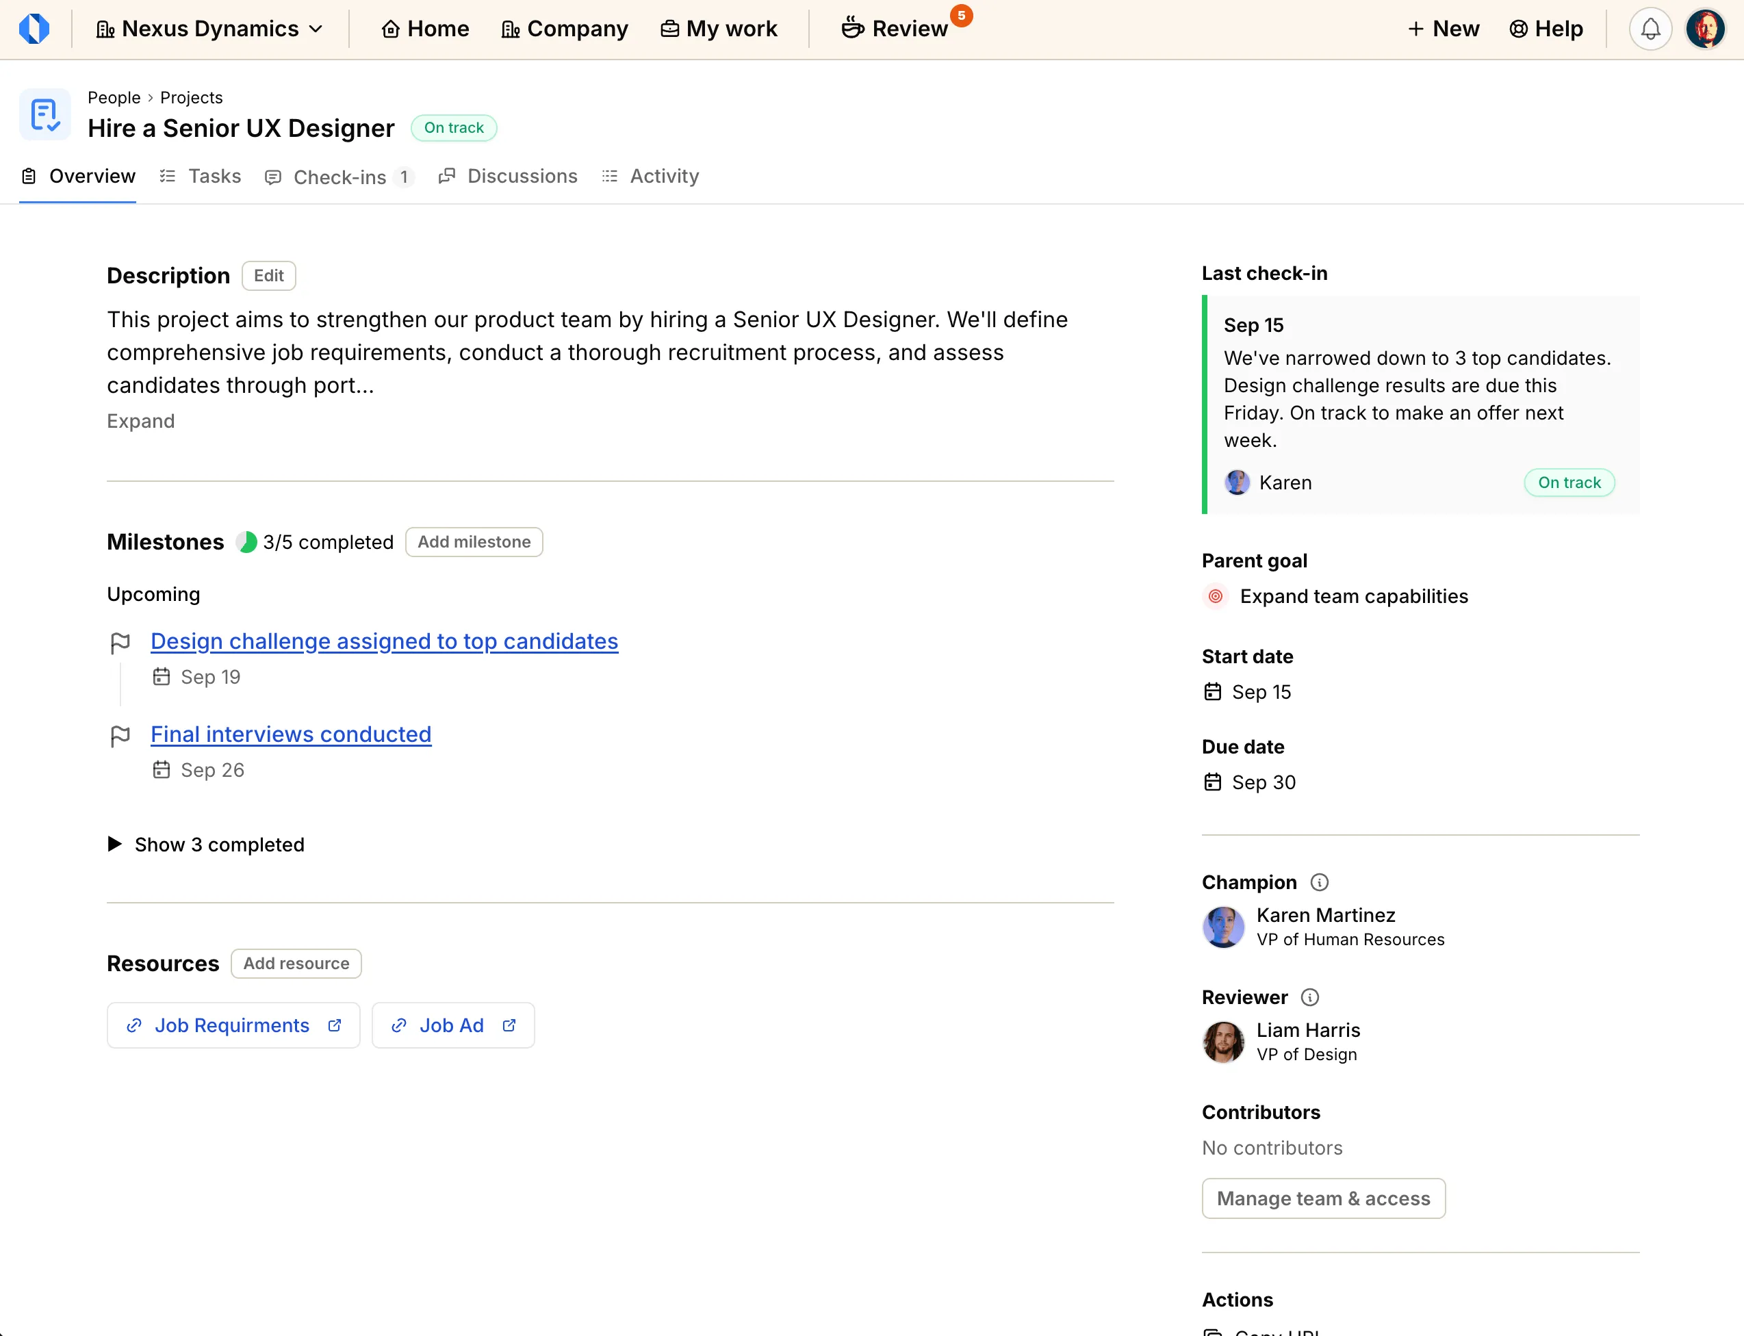The image size is (1744, 1336).
Task: Expand the truncated project description
Action: (x=141, y=421)
